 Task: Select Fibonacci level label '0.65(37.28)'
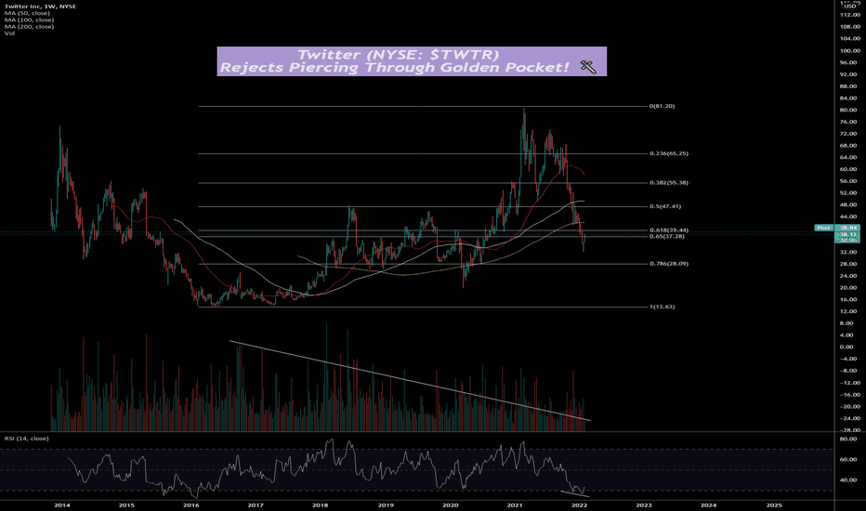[666, 236]
